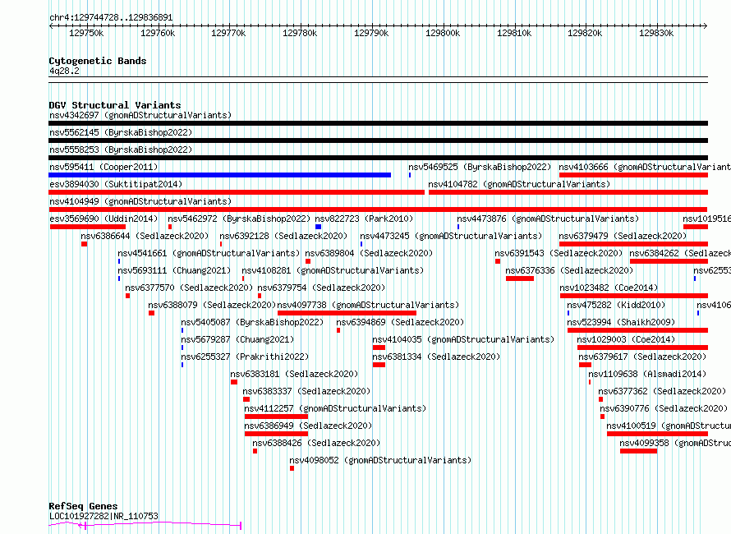Click the nsv6390776 (Sedlazeck2020) label
This screenshot has height=534, width=731.
(x=664, y=408)
